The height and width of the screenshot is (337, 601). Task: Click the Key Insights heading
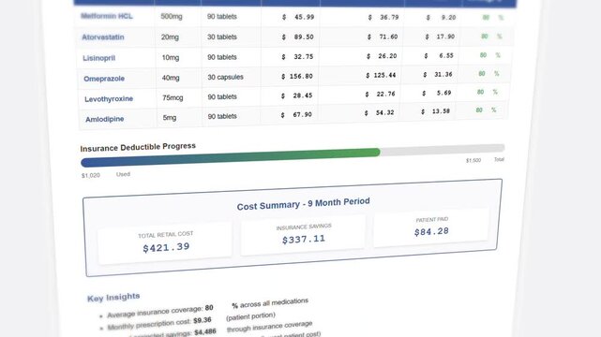[x=113, y=298]
